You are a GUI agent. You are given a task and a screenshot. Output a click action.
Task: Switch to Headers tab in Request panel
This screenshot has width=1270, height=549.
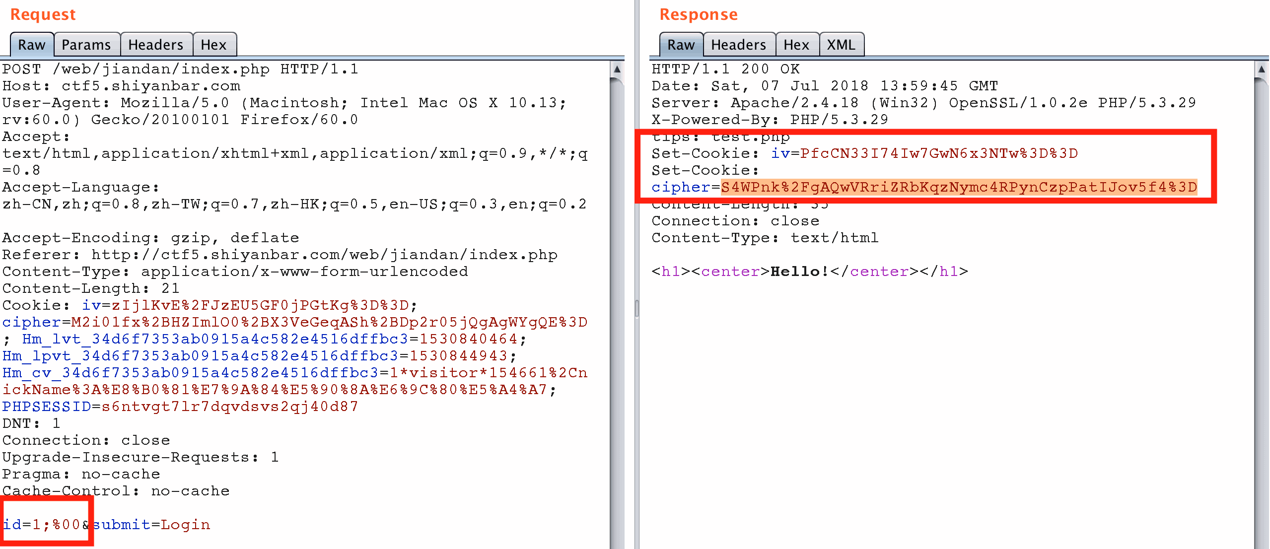coord(156,45)
